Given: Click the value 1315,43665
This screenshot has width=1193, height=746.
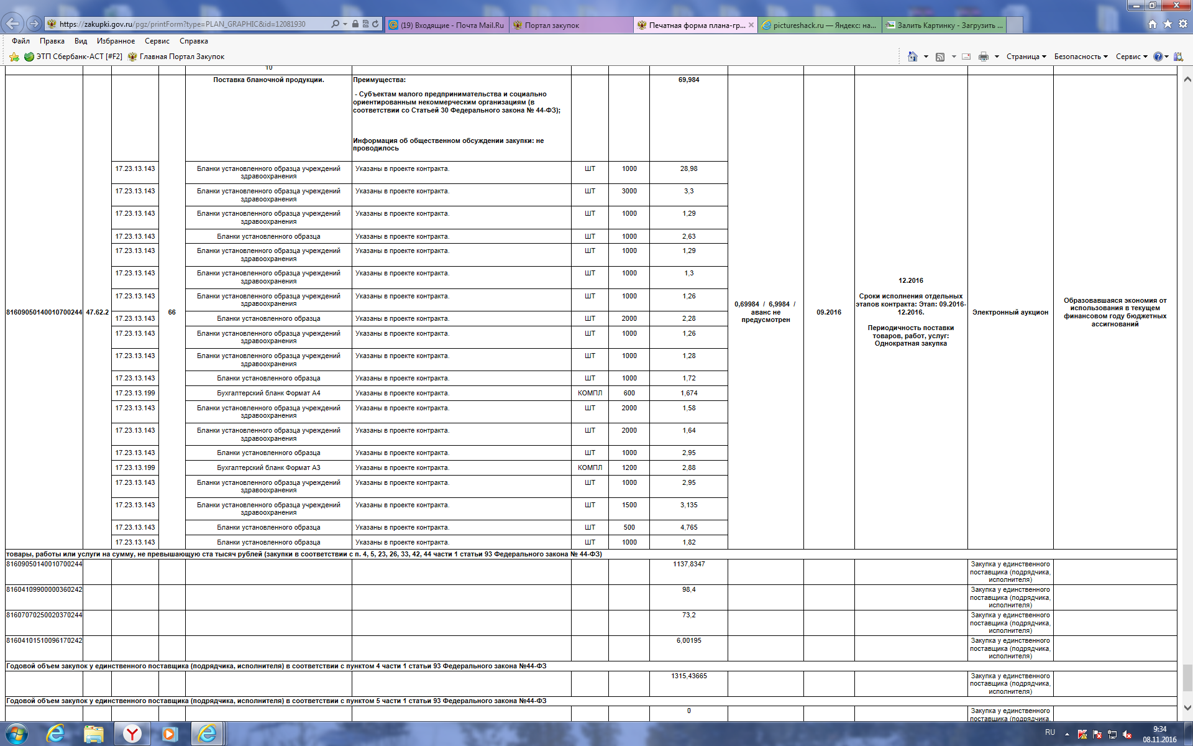Looking at the screenshot, I should [x=688, y=676].
